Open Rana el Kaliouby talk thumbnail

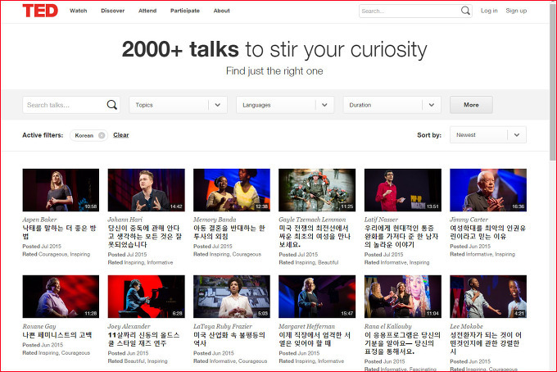point(403,297)
